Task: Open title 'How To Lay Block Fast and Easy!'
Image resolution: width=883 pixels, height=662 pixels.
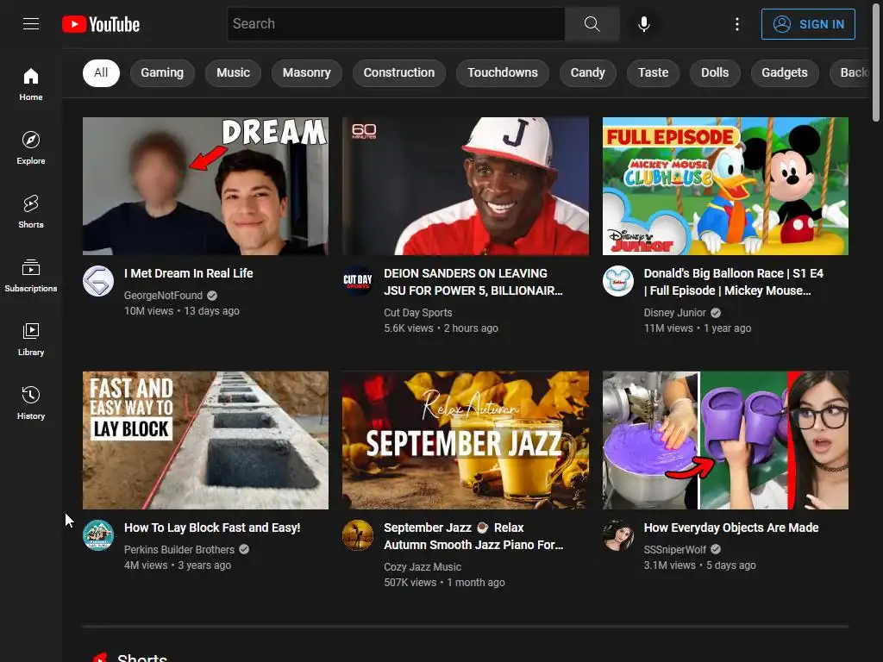Action: coord(212,528)
